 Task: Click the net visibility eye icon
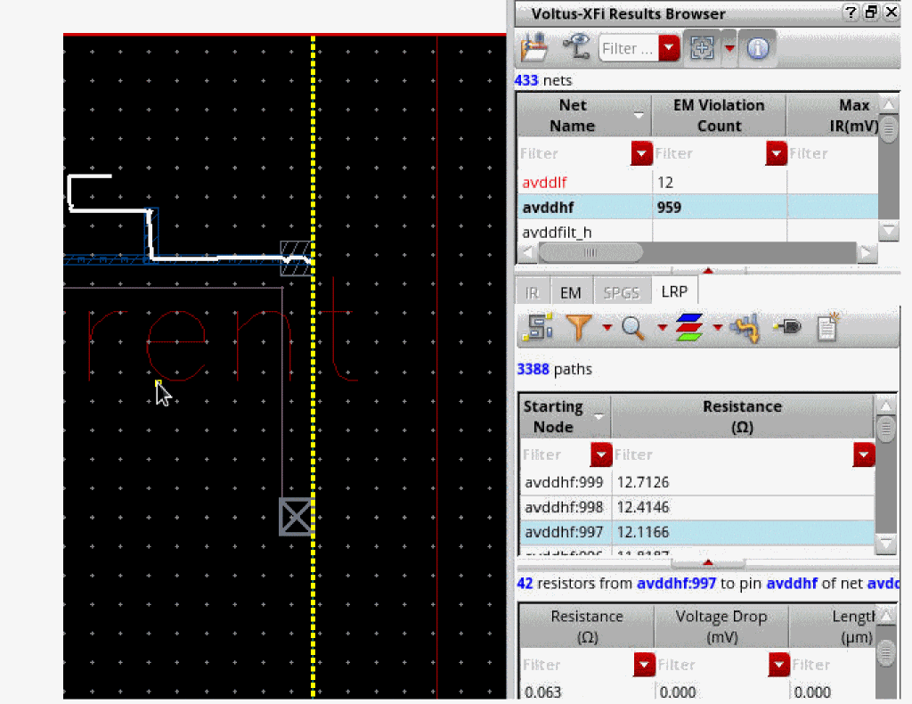coord(574,48)
